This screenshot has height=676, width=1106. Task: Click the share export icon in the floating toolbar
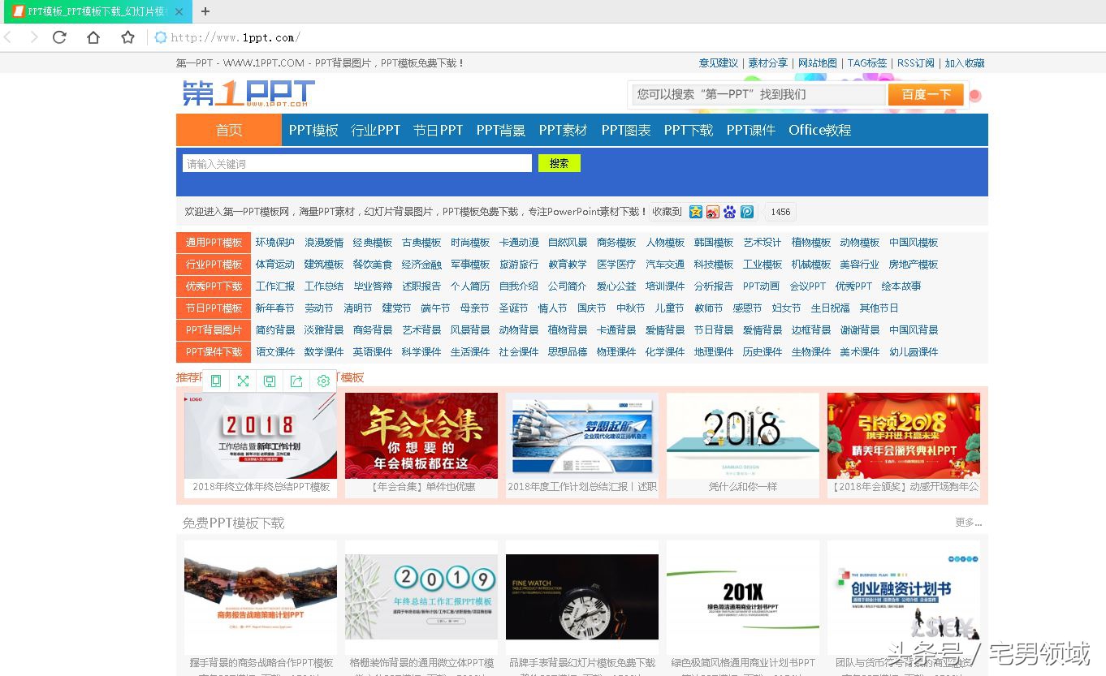point(296,381)
